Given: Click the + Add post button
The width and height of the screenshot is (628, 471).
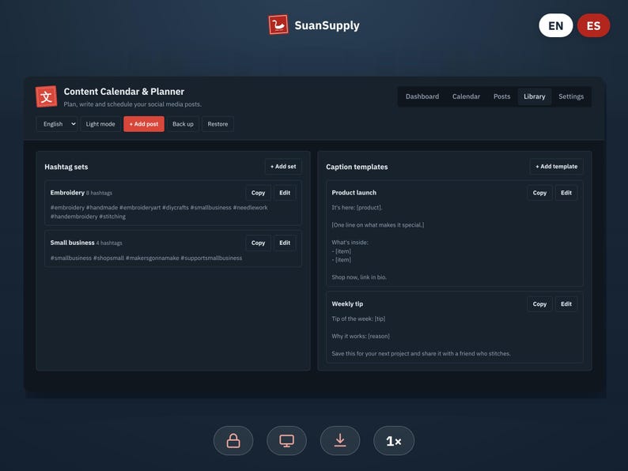Looking at the screenshot, I should [144, 124].
